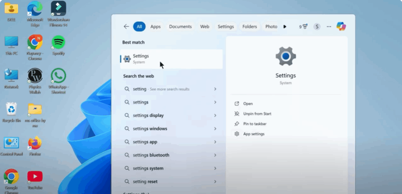
Task: Open the S account avatar
Action: pyautogui.click(x=317, y=27)
